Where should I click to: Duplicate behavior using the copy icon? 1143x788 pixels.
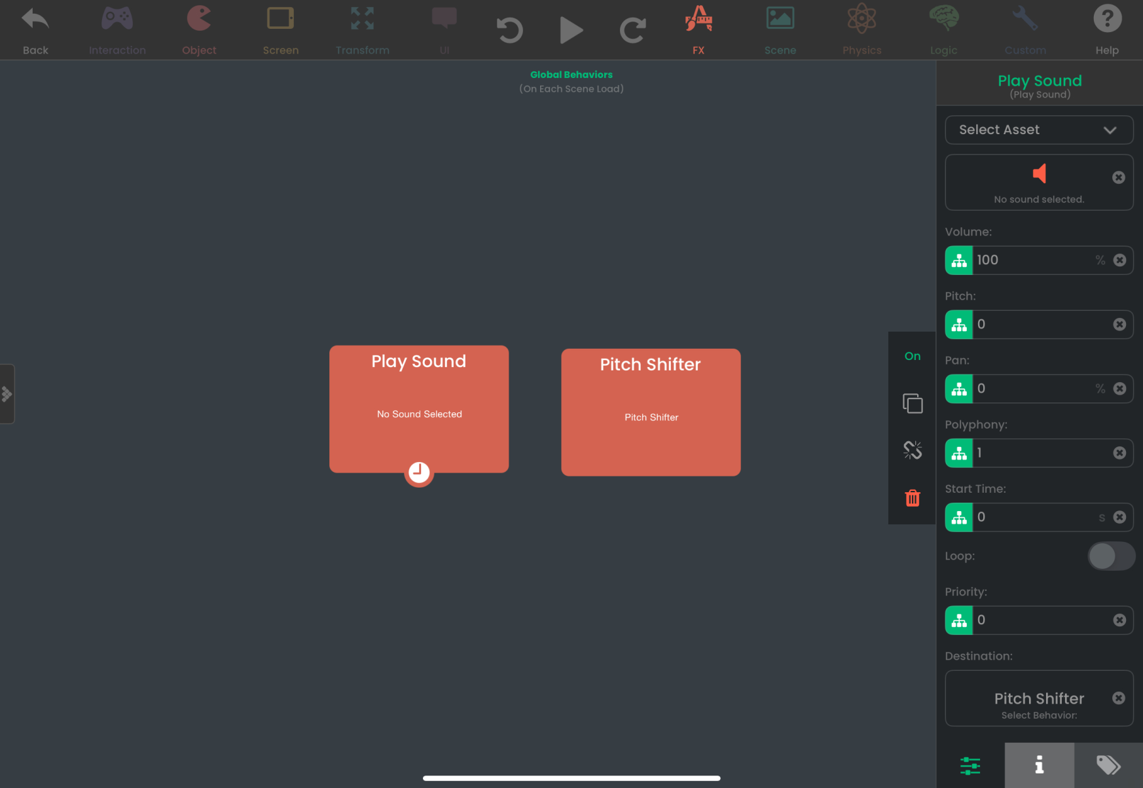pos(913,403)
